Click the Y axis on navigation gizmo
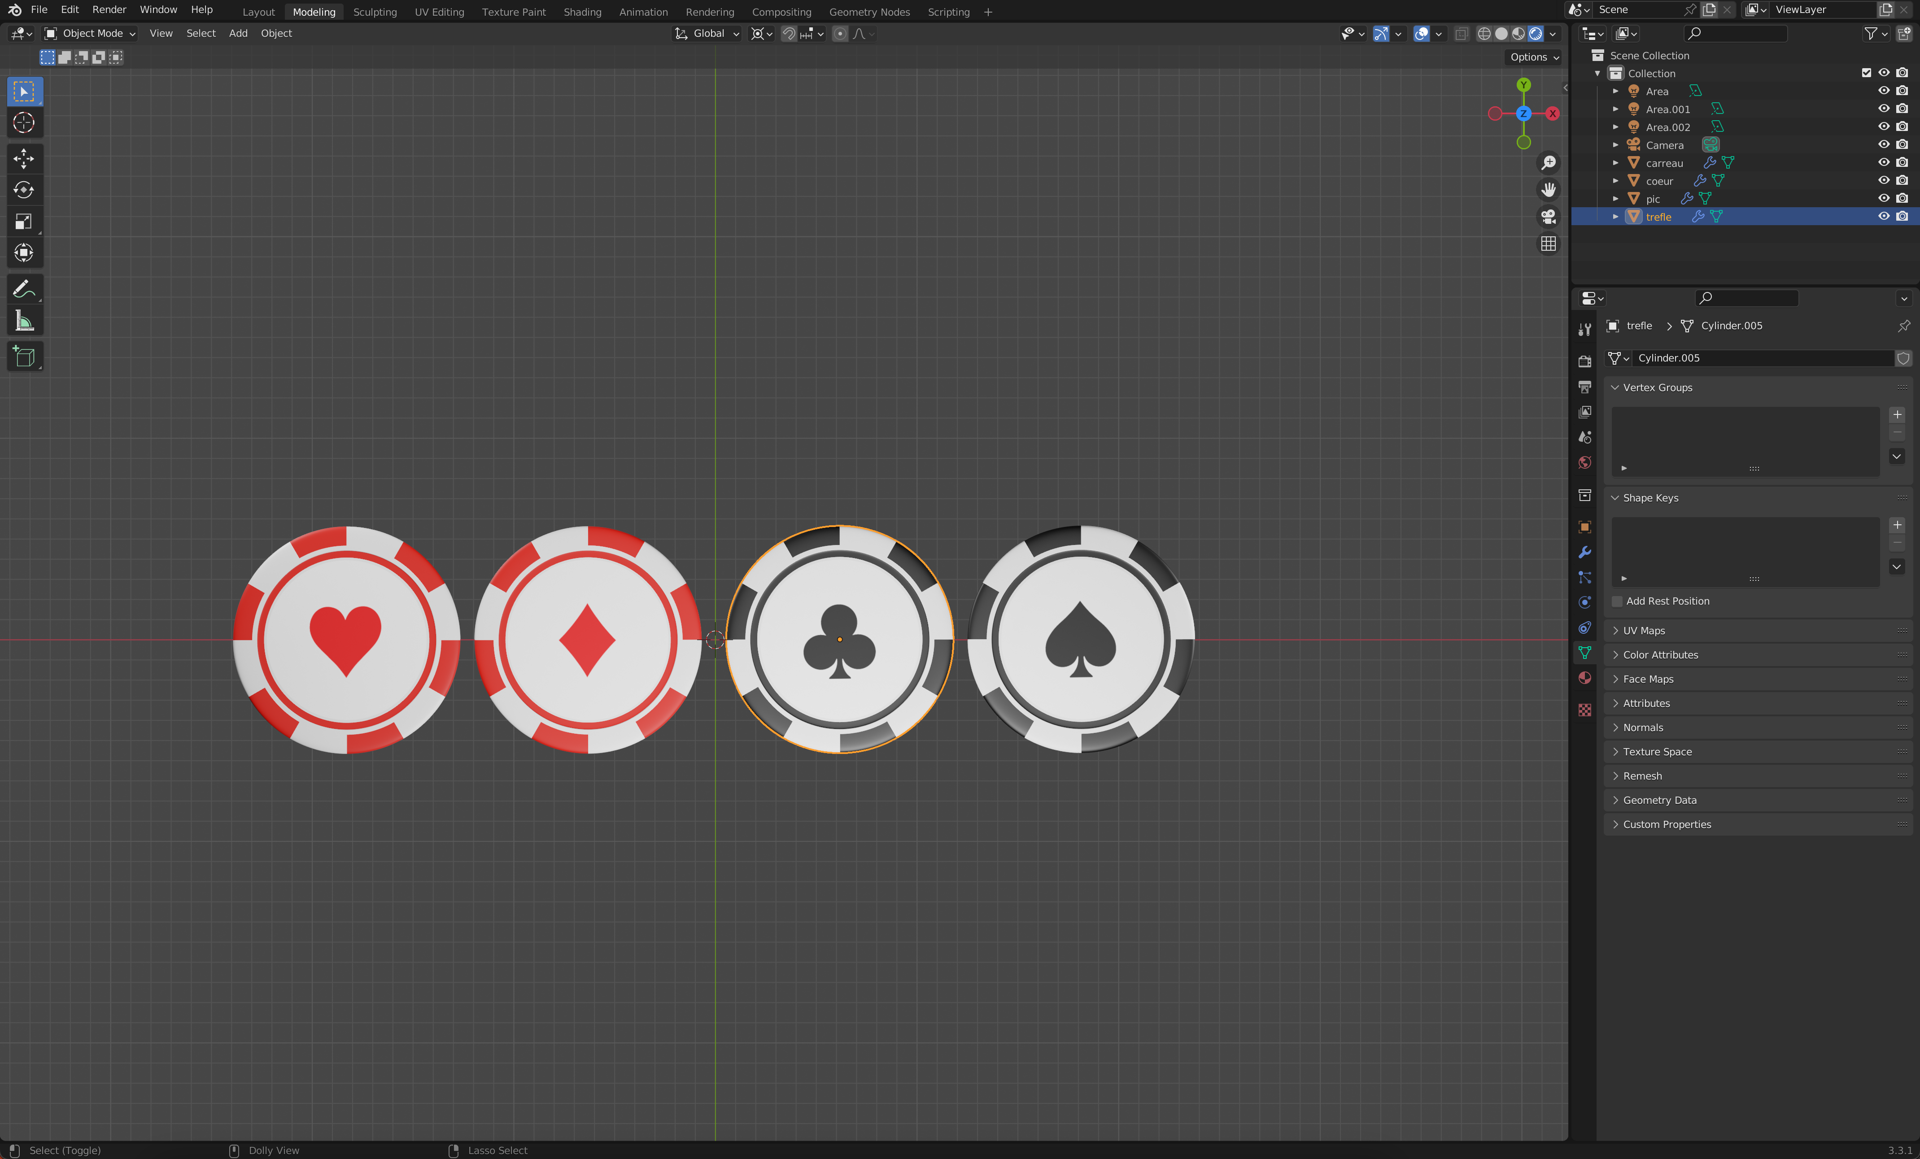The height and width of the screenshot is (1159, 1920). [1523, 85]
